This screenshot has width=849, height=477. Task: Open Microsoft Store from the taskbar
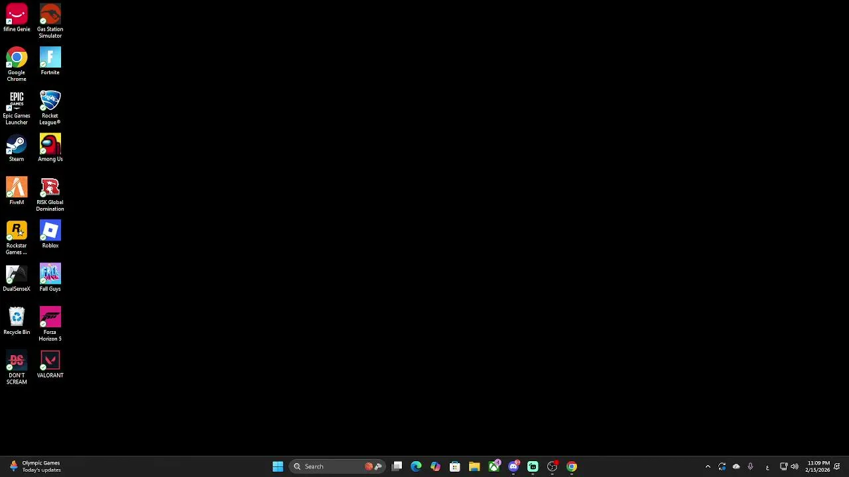click(455, 466)
